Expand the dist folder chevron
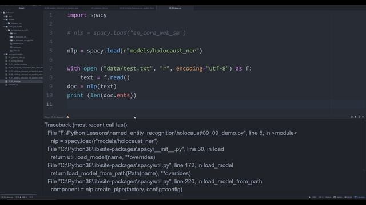The width and height of the screenshot is (366, 205). click(x=9, y=34)
